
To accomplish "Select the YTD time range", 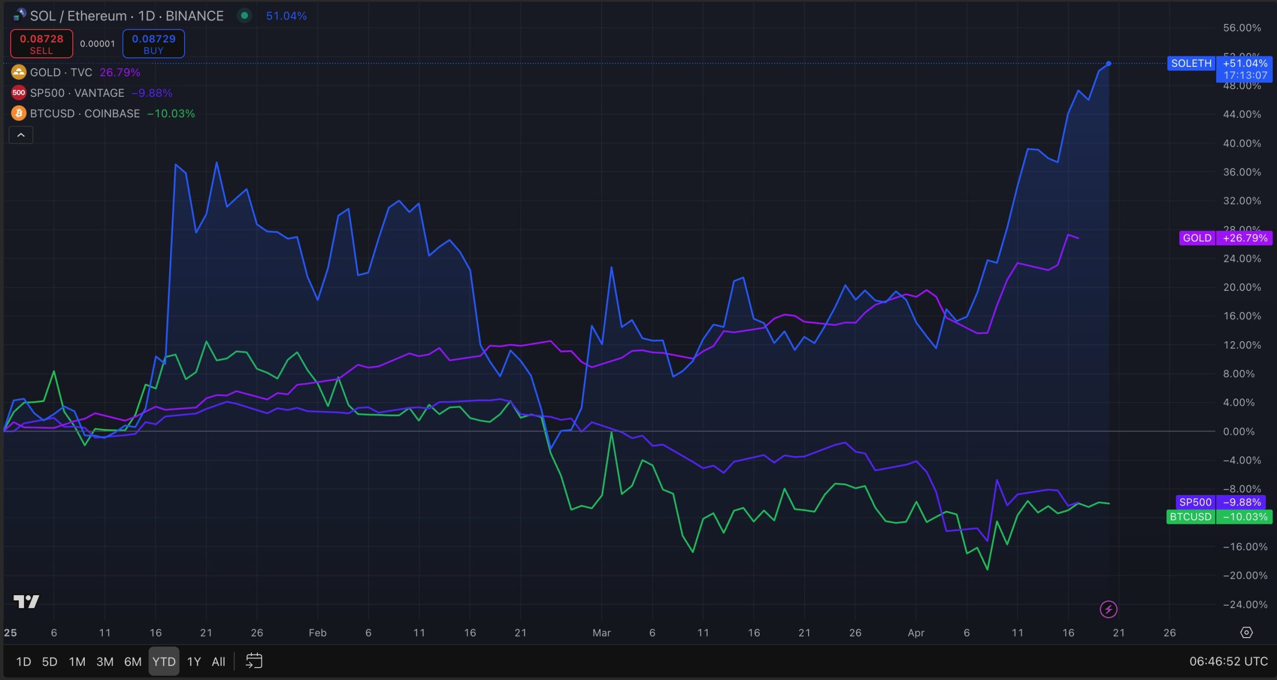I will click(164, 662).
